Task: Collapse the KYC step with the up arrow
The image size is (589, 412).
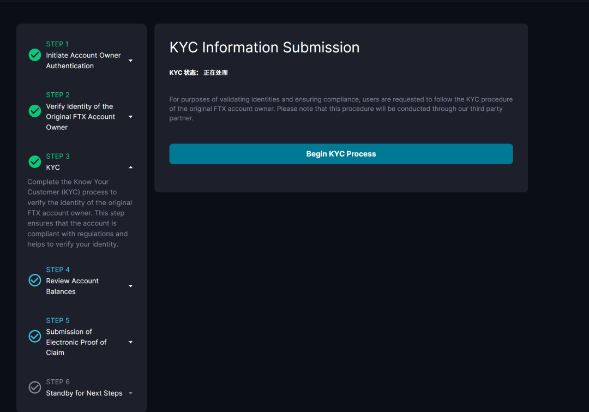Action: tap(130, 168)
